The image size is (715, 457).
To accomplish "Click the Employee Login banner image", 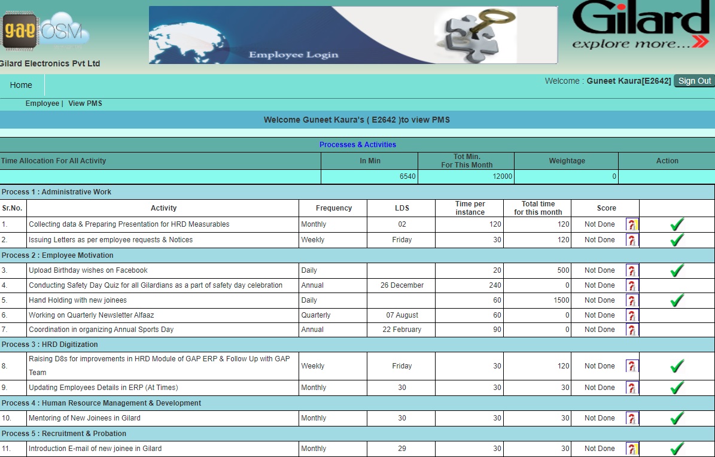I will tap(353, 35).
